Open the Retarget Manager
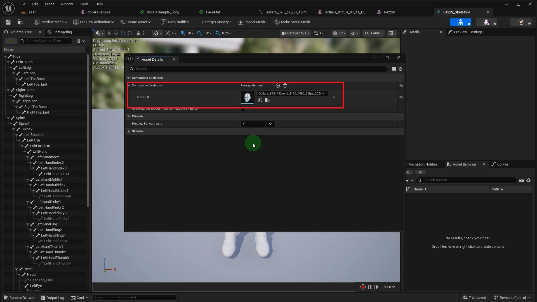Viewport: 537px width, 302px height. coord(216,22)
